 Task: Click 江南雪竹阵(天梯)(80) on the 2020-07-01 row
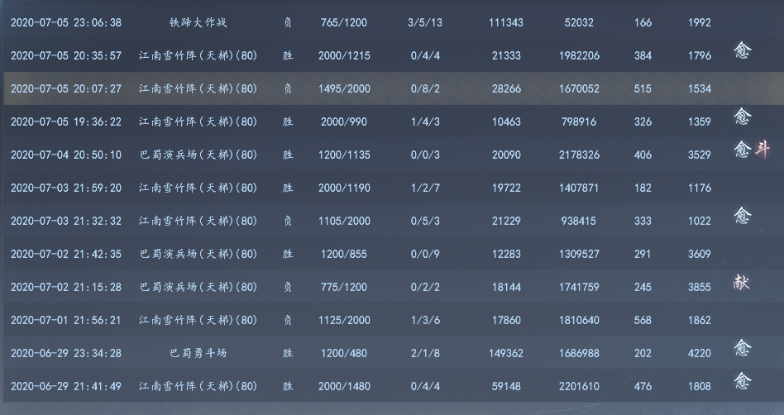pyautogui.click(x=198, y=320)
